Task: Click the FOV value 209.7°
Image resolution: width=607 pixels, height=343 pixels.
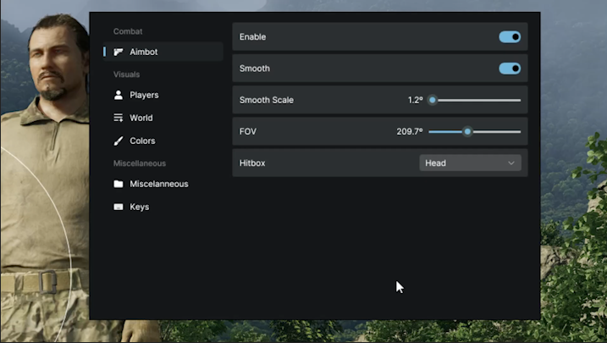Action: 409,132
